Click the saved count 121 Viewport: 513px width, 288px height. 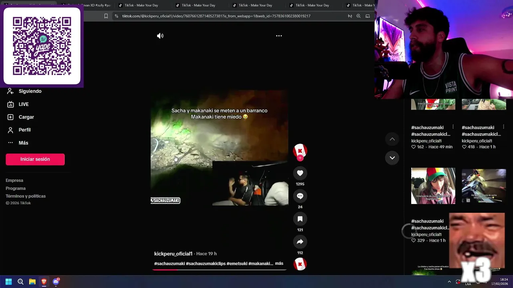tap(300, 230)
